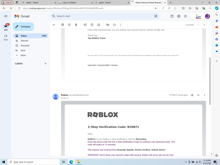Image resolution: width=220 pixels, height=165 pixels.
Task: Open the Gmail main menu hamburger
Action: pos(6,16)
